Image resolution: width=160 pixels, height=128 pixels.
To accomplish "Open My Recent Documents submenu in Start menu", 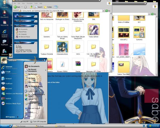I will [35, 70].
